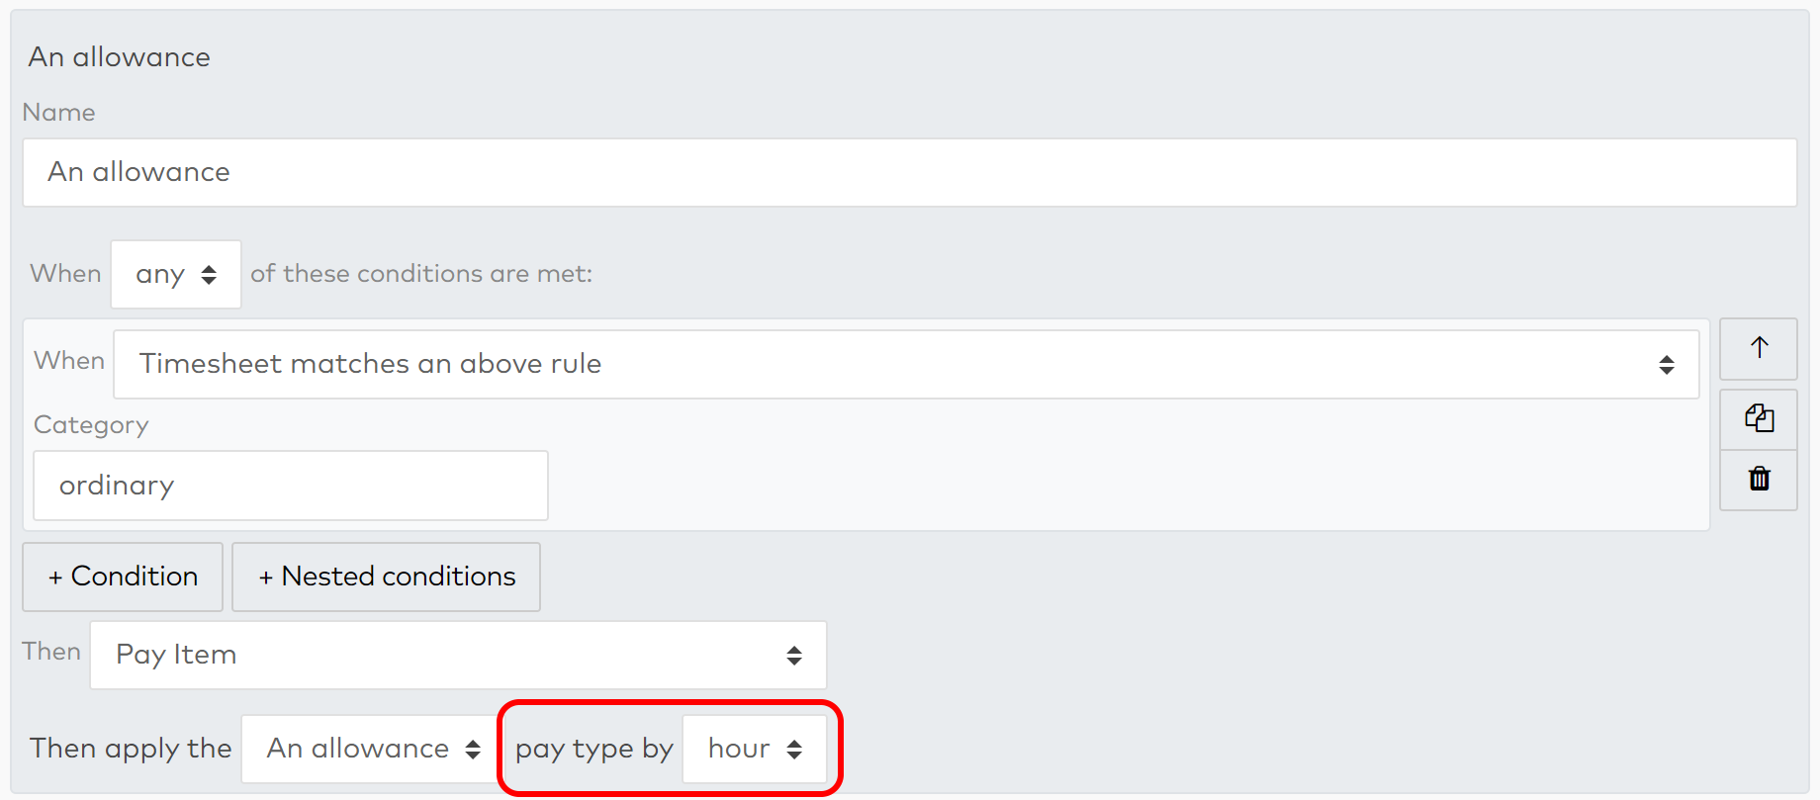1820x800 pixels.
Task: Focus the Name field containing 'An allowance'
Action: click(909, 172)
